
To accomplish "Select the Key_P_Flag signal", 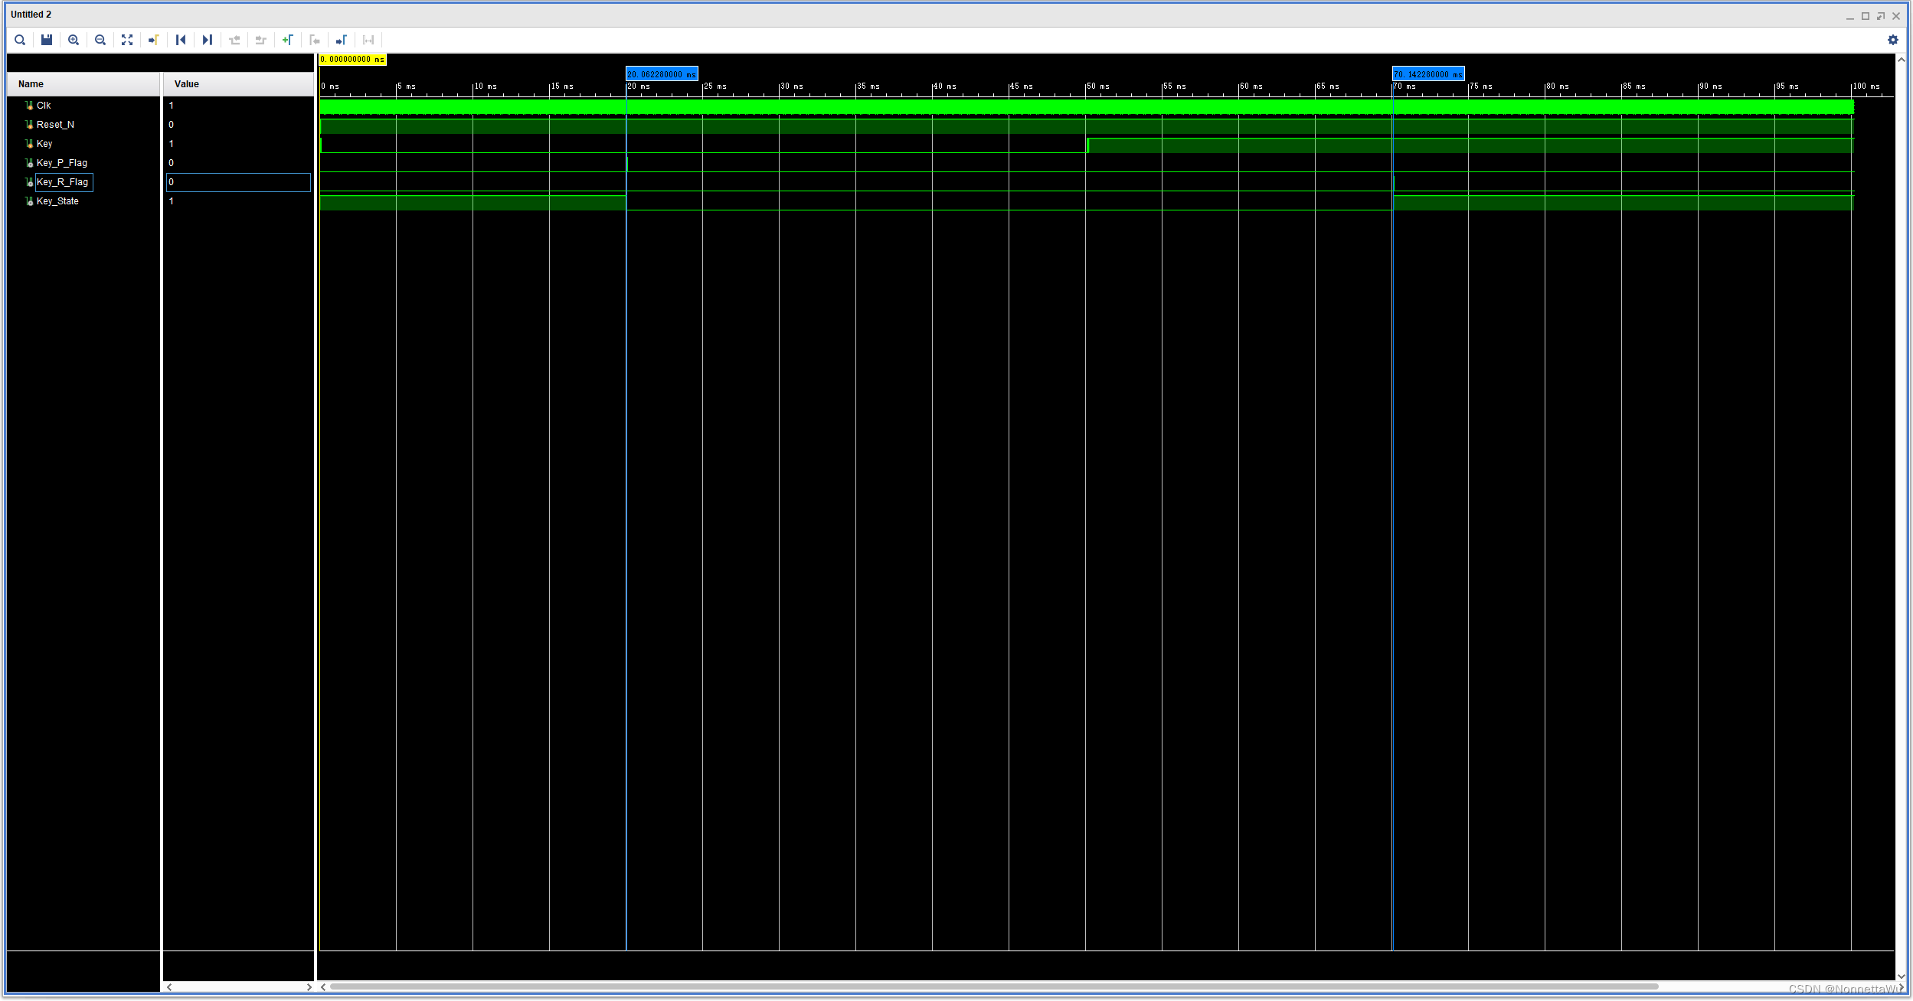I will point(61,163).
